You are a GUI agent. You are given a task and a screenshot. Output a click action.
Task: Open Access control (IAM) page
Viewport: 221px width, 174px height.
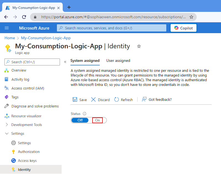[28, 88]
